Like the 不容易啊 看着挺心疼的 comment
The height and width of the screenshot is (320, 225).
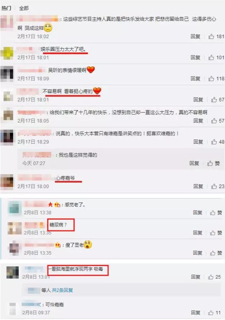(x=218, y=100)
